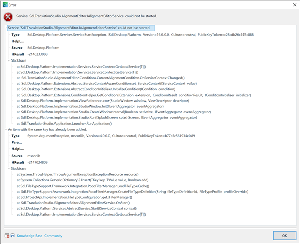Viewport: 300px width, 244px height.
Task: Collapse the 'Service could not be started' node
Action: point(6,28)
